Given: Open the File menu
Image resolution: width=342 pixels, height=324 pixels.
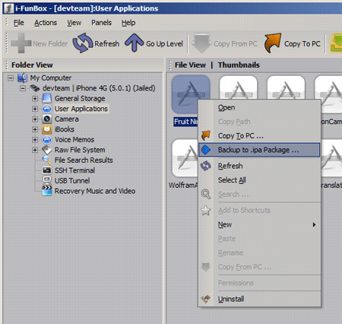Looking at the screenshot, I should 19,23.
